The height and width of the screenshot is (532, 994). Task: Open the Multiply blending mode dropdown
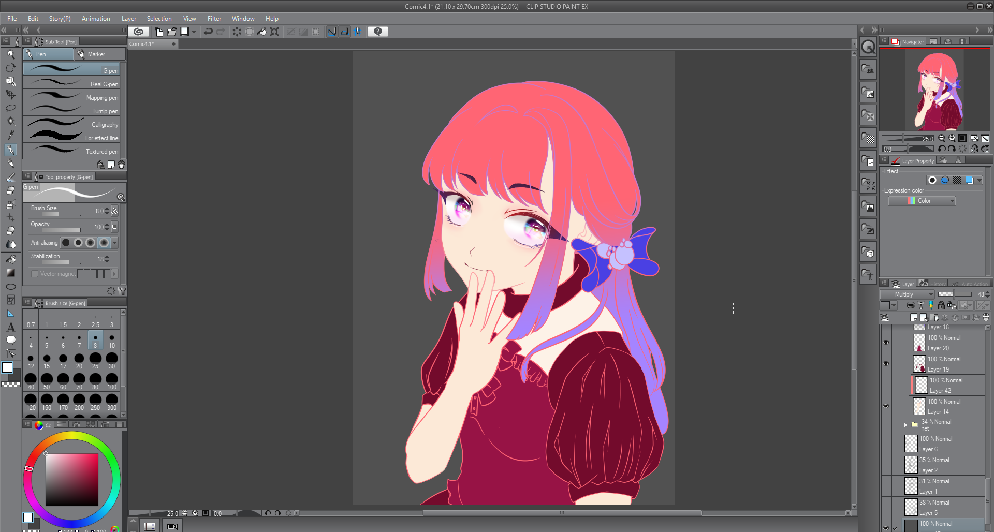(x=907, y=294)
